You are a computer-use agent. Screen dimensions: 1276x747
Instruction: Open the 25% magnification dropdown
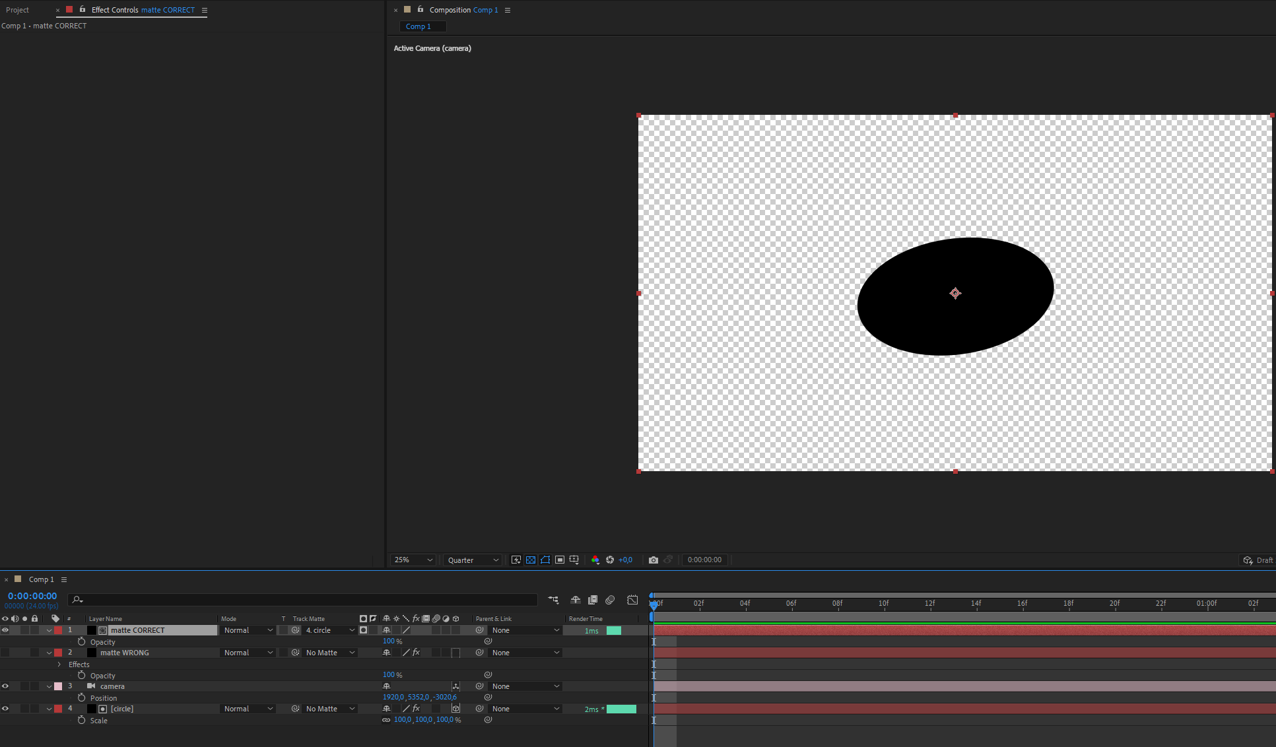412,560
